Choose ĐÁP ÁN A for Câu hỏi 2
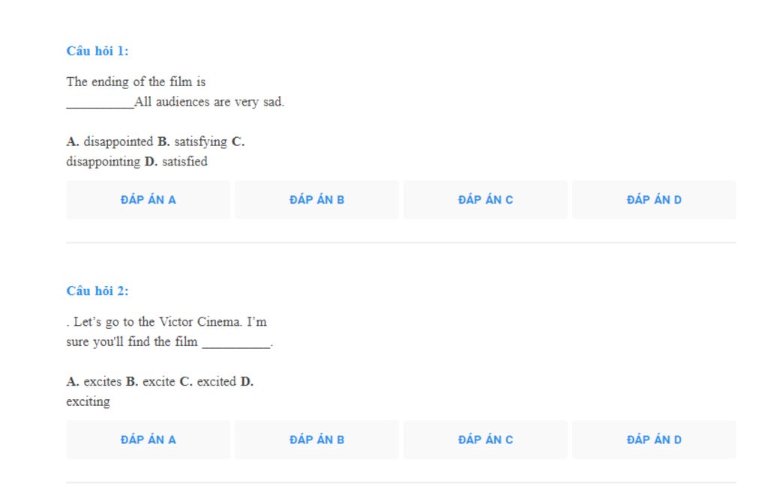This screenshot has height=489, width=768. tap(148, 440)
